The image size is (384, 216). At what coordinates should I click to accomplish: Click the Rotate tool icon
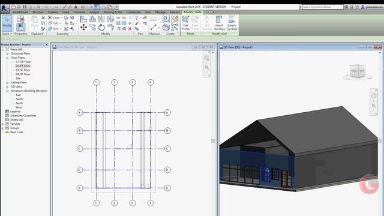coord(101,28)
